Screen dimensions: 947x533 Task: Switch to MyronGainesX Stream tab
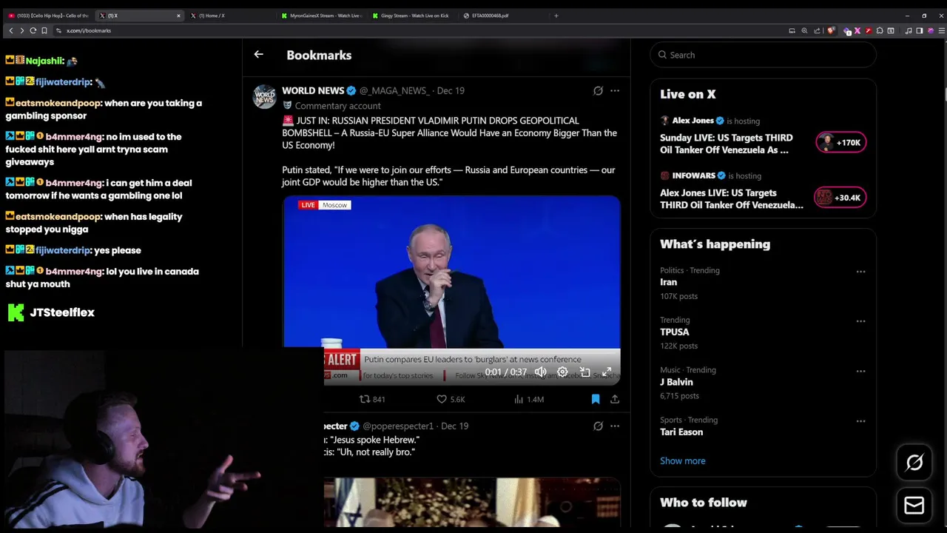(x=323, y=16)
